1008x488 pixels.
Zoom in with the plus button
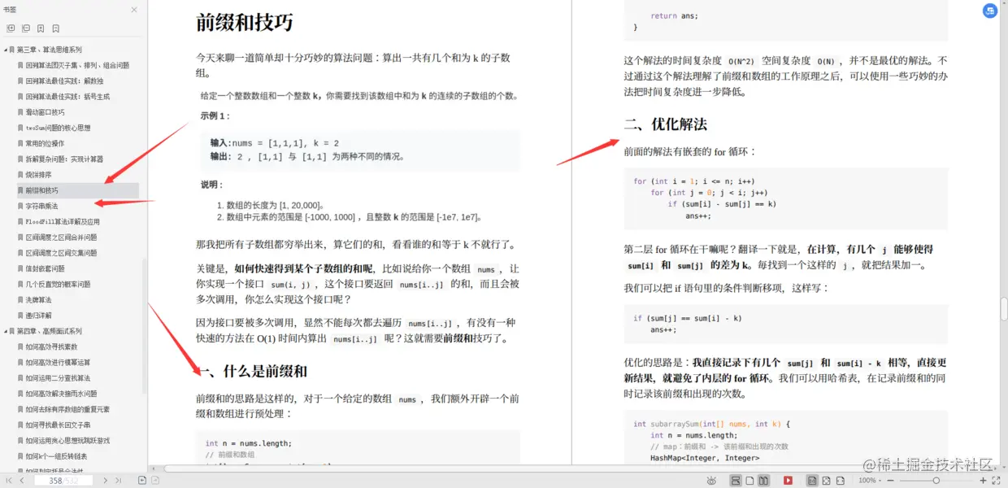(983, 481)
